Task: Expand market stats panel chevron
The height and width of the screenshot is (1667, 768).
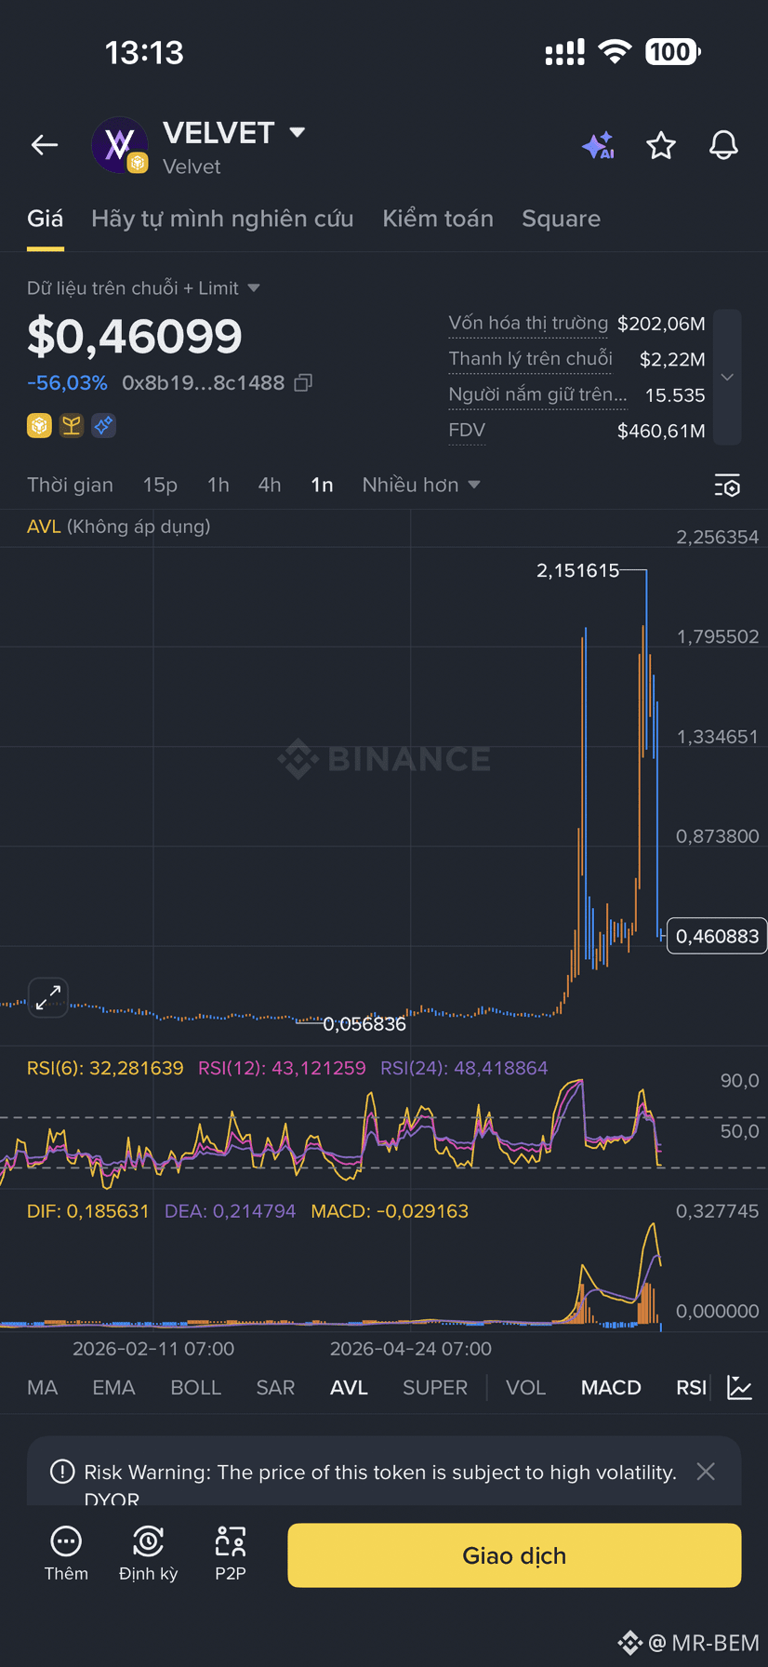Action: (x=728, y=377)
